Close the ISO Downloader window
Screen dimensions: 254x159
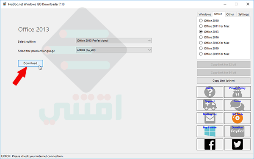(248, 4)
